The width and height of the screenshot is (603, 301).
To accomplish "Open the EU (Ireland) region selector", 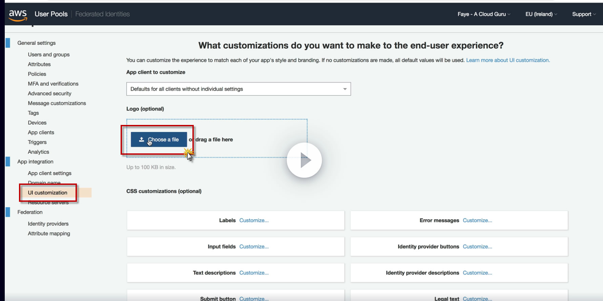I will 541,14.
